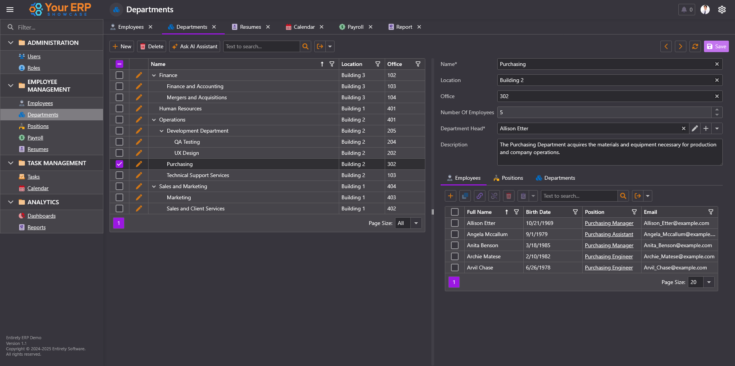Click the Ask AI Assistant button
The image size is (735, 366).
pyautogui.click(x=194, y=46)
